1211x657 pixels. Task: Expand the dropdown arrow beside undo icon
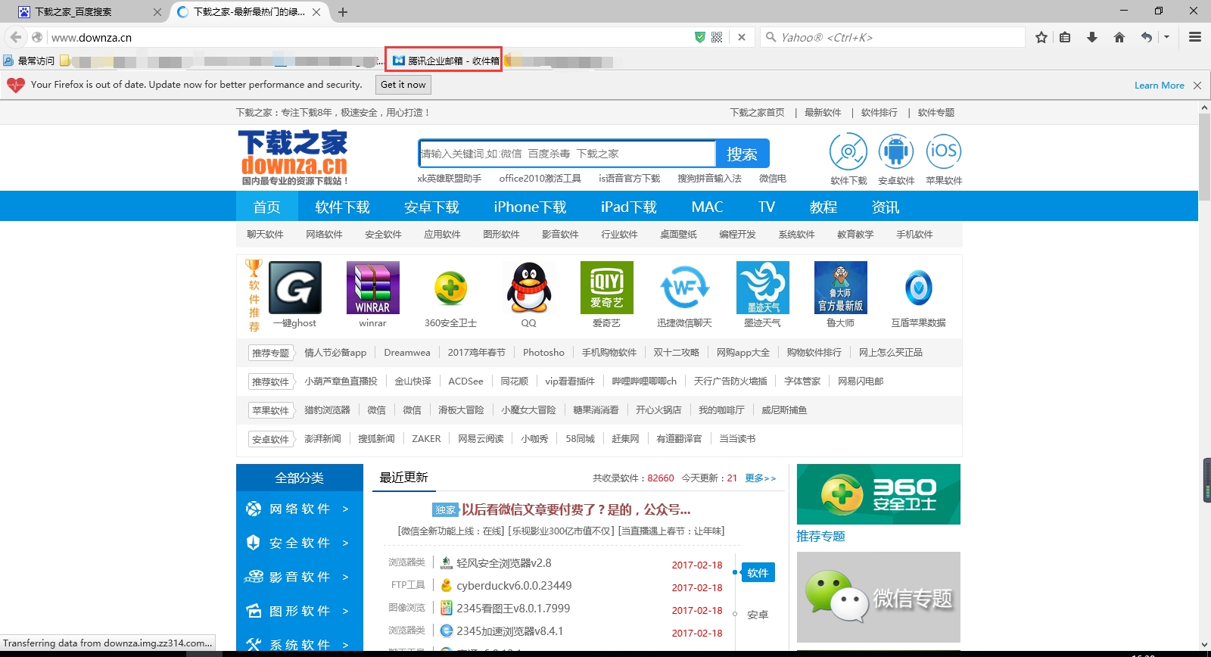click(1166, 37)
